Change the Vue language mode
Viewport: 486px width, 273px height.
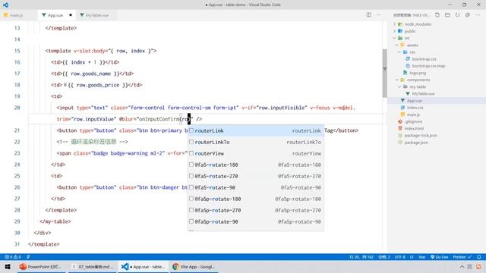(422, 257)
